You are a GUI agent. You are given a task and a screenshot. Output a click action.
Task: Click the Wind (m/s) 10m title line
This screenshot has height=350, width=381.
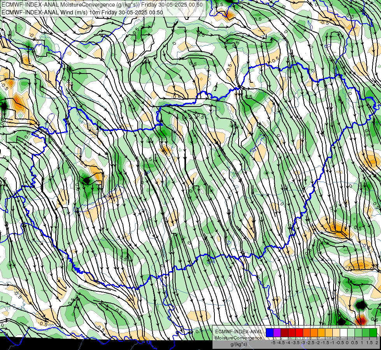pos(82,12)
